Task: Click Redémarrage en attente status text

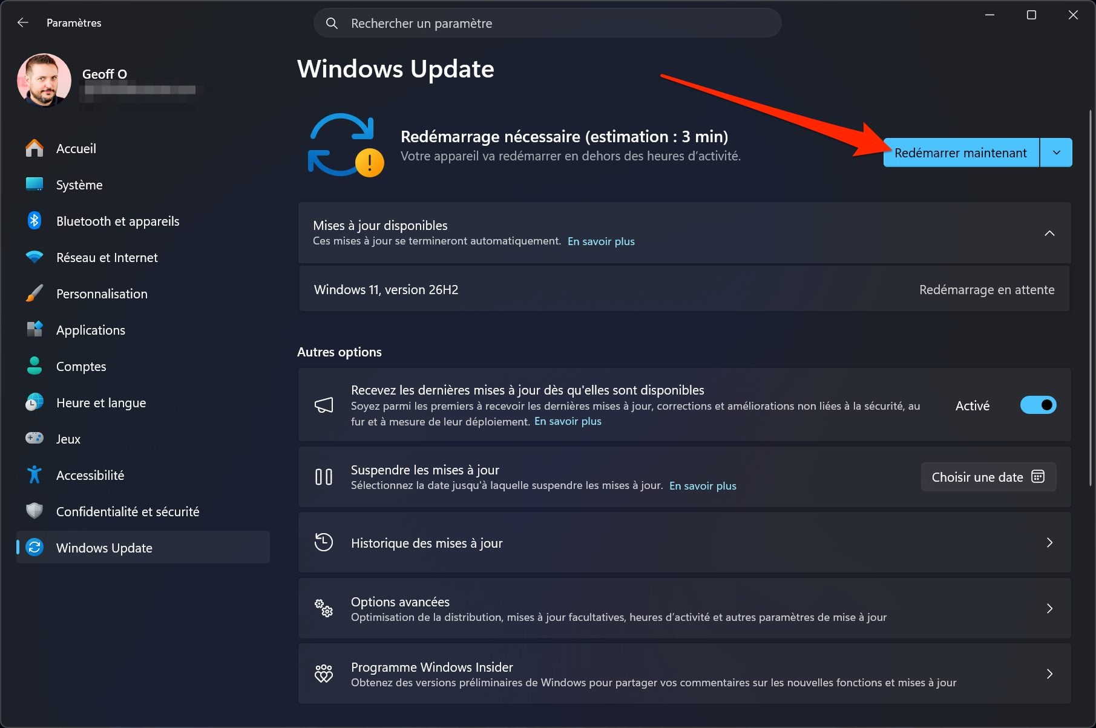Action: click(x=986, y=289)
